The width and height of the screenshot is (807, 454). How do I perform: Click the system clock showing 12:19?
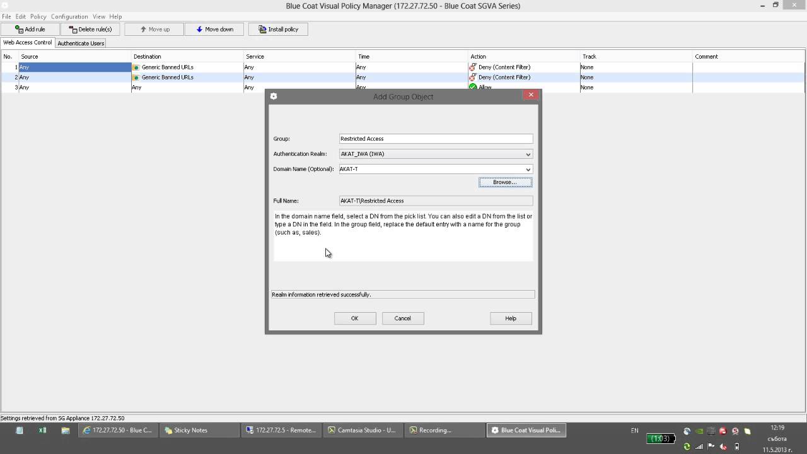(x=777, y=428)
